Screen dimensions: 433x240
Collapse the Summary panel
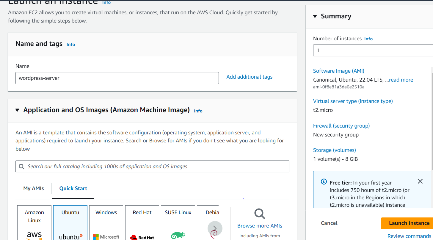[315, 16]
